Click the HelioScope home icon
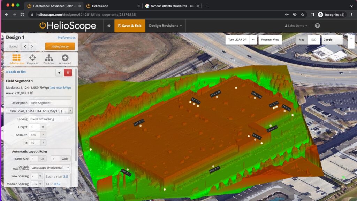The height and width of the screenshot is (201, 357). [109, 26]
